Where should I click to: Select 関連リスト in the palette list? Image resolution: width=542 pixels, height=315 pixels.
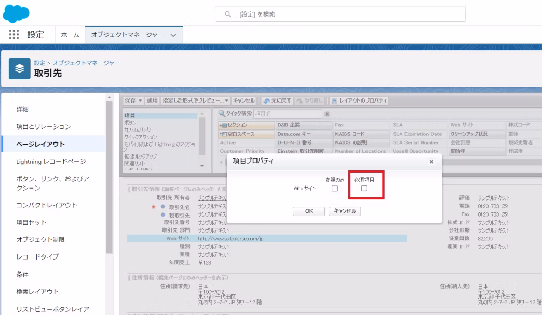pos(134,163)
